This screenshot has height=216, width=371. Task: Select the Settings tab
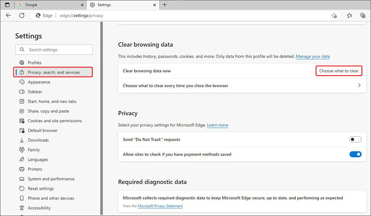(123, 5)
